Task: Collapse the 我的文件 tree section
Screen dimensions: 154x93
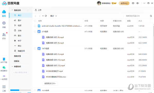Action: (x=12, y=10)
